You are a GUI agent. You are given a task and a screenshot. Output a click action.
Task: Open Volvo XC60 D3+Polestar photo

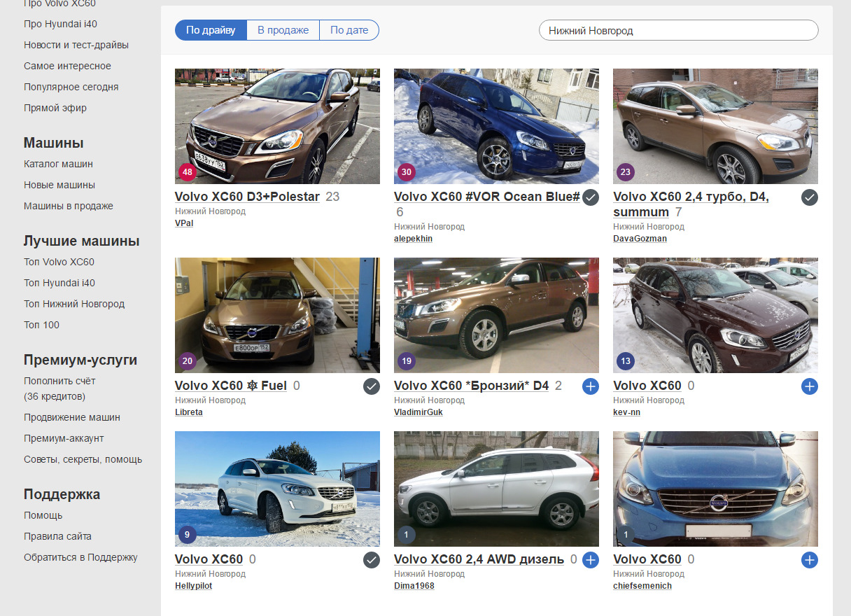[277, 126]
